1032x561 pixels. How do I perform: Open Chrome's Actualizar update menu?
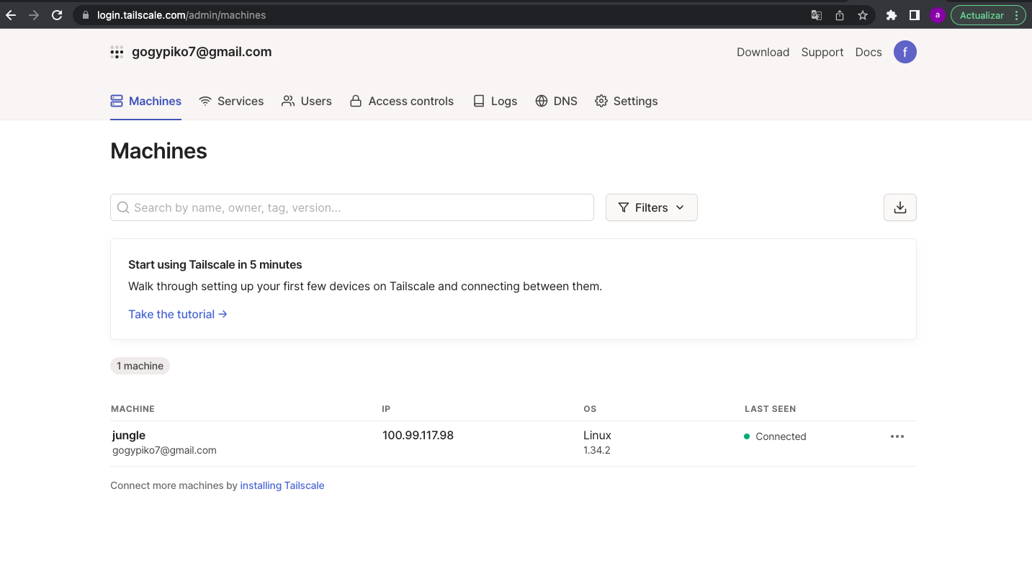[987, 15]
